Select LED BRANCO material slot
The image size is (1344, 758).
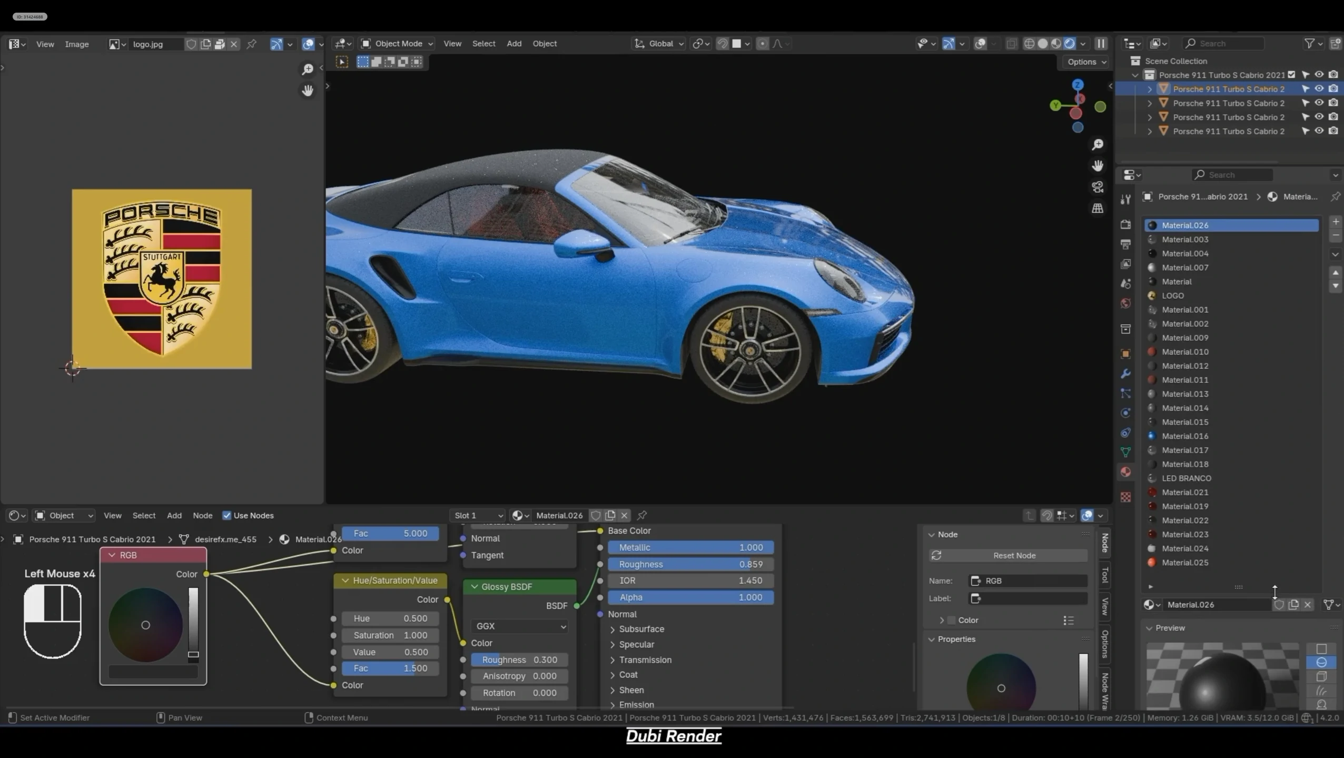coord(1231,478)
